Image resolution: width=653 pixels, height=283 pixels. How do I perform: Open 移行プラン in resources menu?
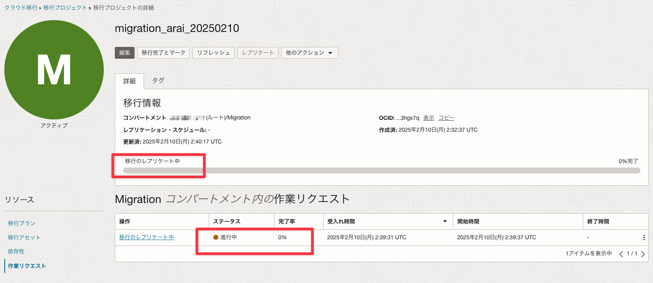[22, 223]
